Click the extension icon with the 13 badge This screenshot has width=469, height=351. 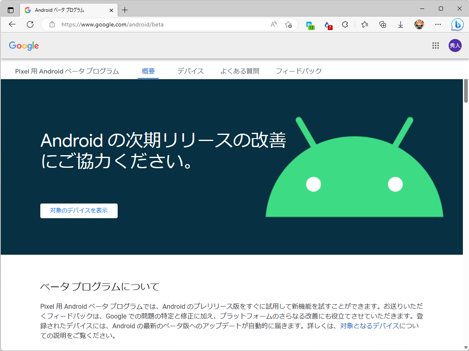310,24
